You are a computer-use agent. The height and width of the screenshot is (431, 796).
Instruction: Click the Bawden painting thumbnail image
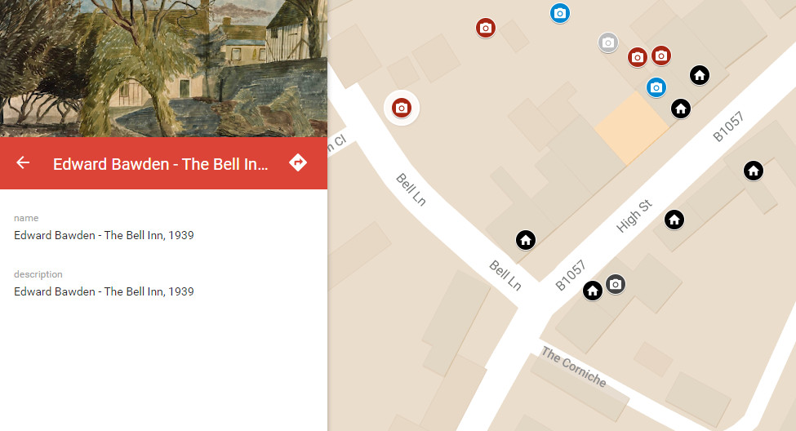[163, 68]
